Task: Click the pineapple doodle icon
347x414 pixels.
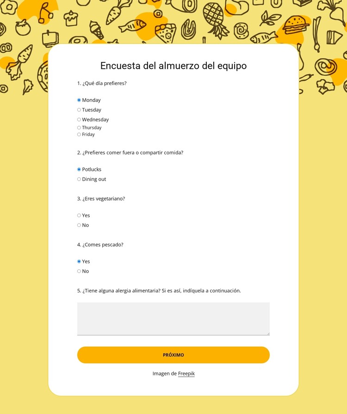Action: (x=216, y=18)
